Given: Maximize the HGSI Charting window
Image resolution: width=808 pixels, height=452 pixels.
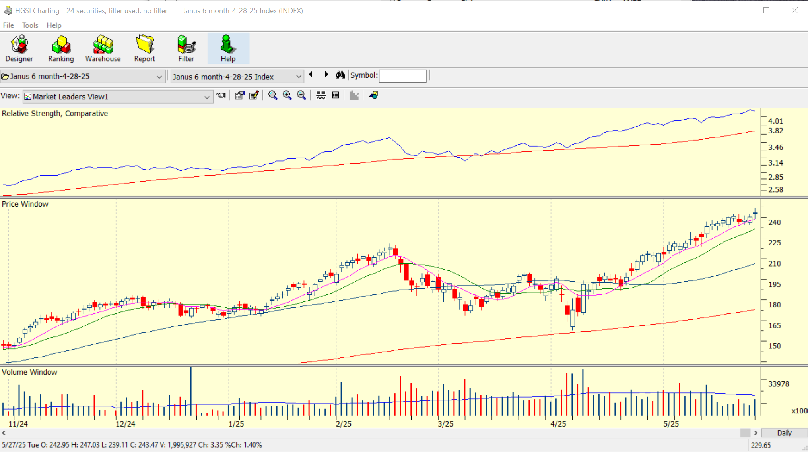Looking at the screenshot, I should pyautogui.click(x=767, y=10).
